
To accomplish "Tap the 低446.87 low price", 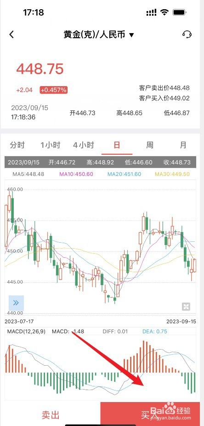I will point(176,113).
